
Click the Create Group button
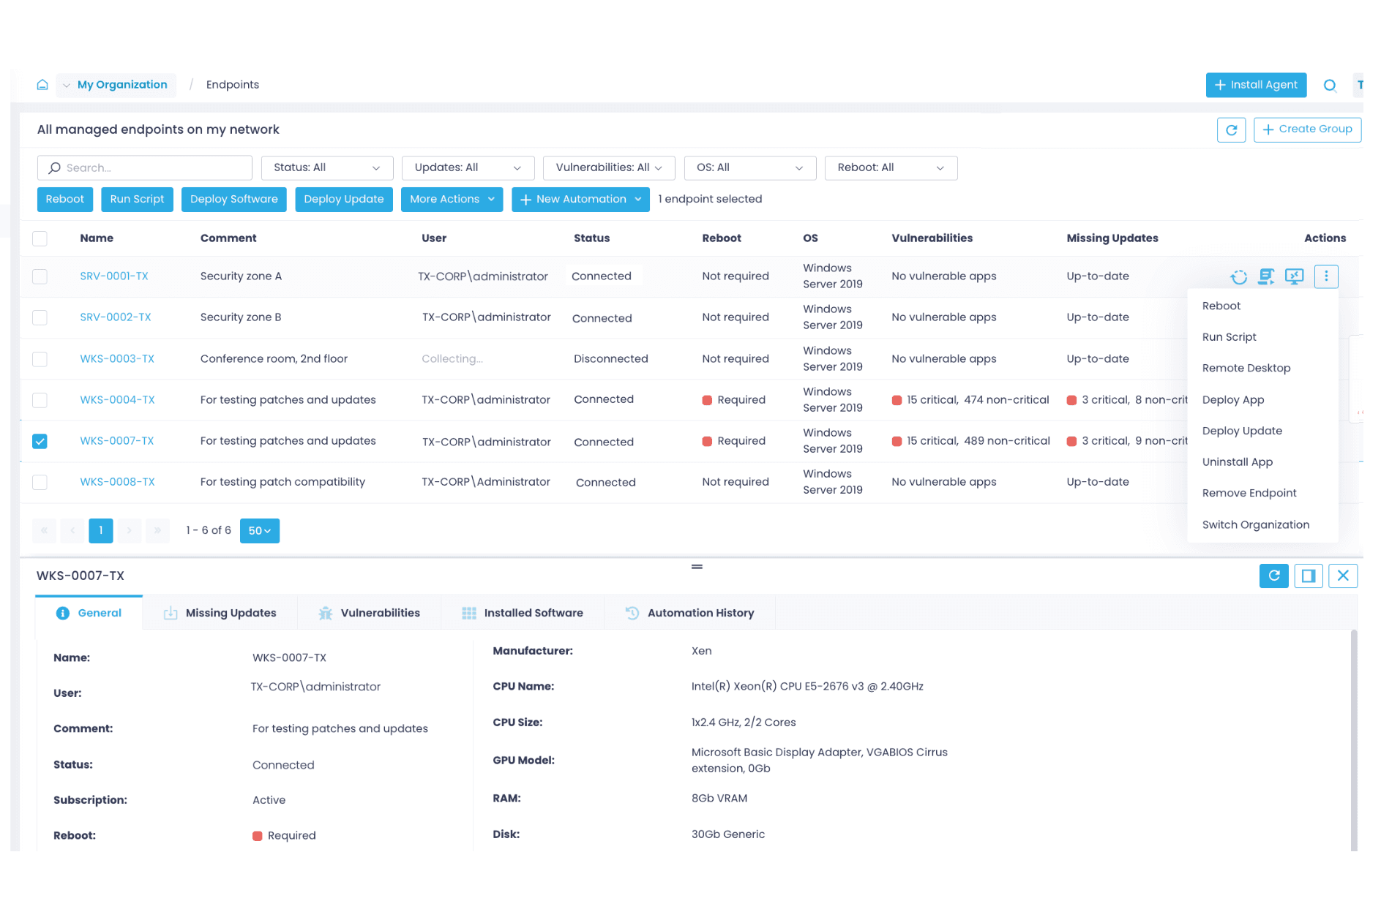(x=1307, y=129)
